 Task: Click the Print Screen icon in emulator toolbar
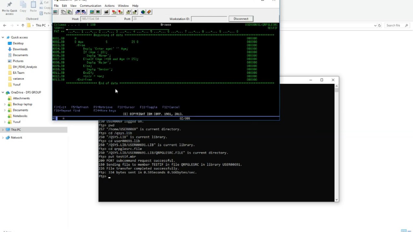point(55,12)
